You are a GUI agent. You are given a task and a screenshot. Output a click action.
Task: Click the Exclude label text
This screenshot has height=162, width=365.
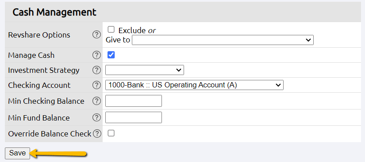click(132, 30)
